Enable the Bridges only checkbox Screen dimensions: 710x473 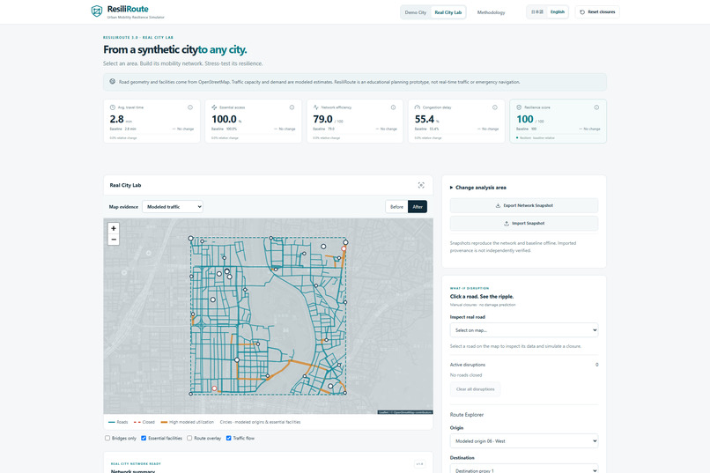[x=107, y=438]
